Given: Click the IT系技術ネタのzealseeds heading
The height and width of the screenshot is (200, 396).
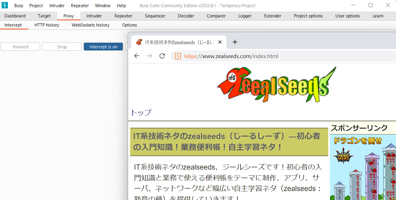Looking at the screenshot, I should tap(229, 141).
